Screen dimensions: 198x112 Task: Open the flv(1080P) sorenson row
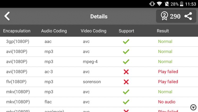point(99,82)
